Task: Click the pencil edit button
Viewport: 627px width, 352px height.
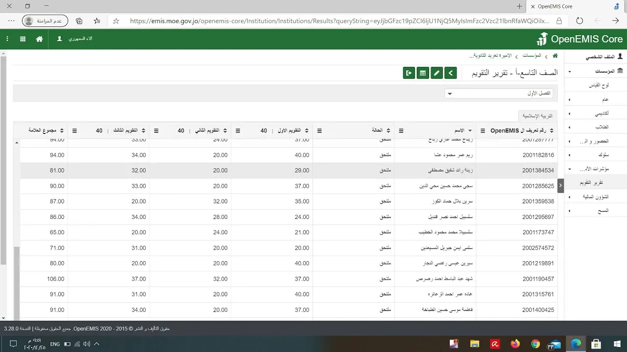Action: coord(436,73)
